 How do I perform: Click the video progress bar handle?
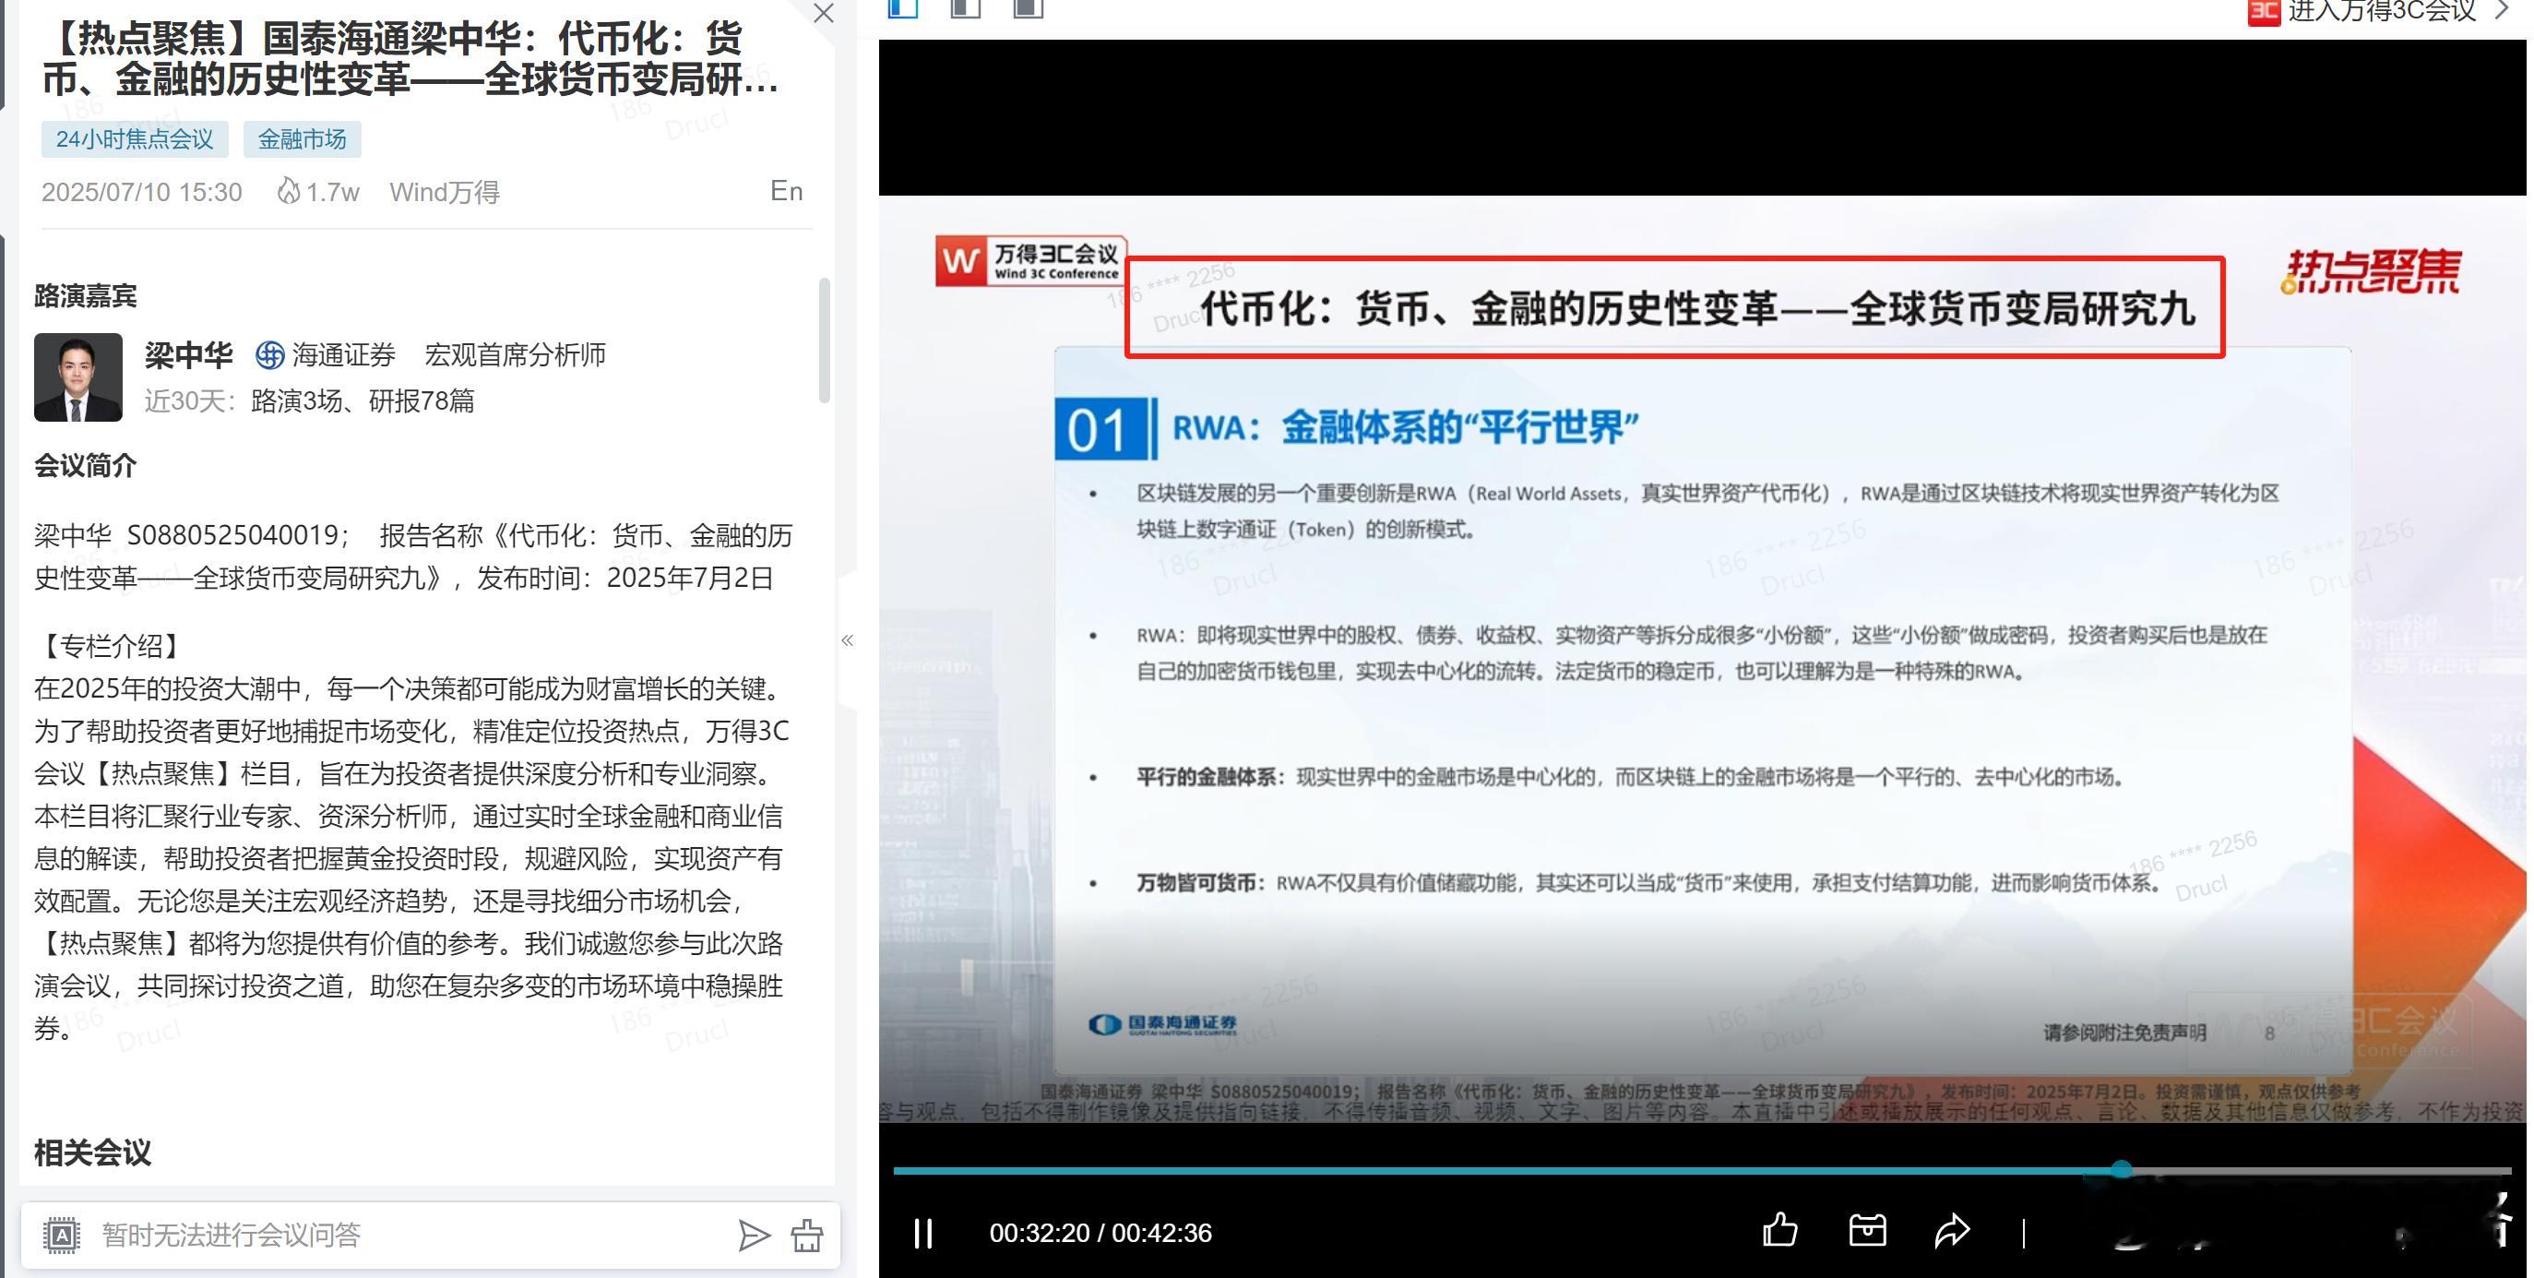point(2122,1170)
